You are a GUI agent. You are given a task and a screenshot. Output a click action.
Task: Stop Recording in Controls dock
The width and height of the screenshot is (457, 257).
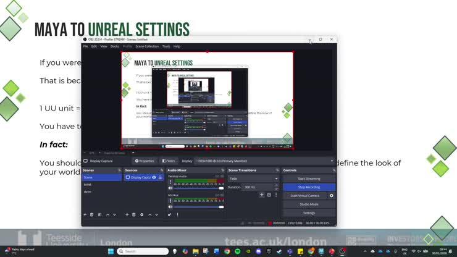(309, 187)
